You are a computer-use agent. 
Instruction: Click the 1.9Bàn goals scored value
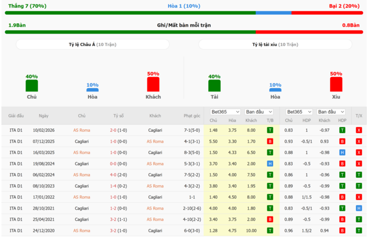pos(17,25)
